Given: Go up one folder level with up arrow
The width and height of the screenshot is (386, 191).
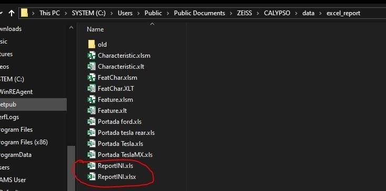Looking at the screenshot, I should [12, 13].
